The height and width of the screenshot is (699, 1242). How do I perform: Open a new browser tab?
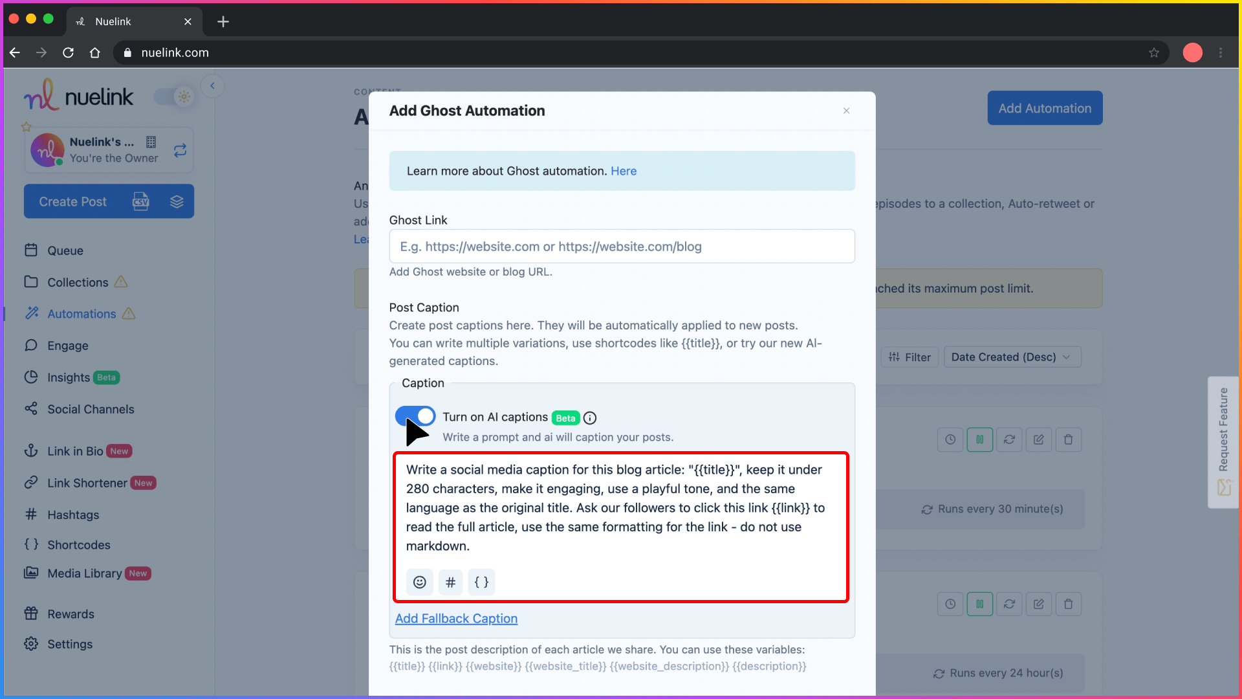[223, 21]
